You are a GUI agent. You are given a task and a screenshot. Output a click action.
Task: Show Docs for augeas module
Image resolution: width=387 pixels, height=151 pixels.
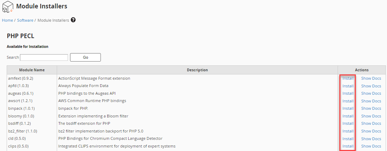pos(371,93)
